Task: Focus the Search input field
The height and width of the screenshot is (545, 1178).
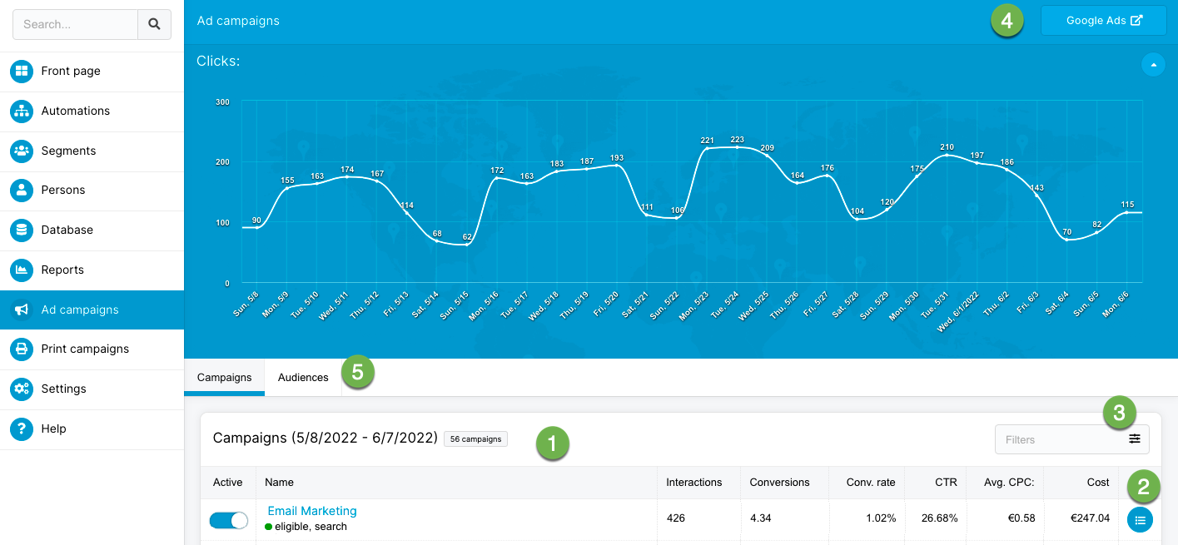Action: (x=76, y=25)
